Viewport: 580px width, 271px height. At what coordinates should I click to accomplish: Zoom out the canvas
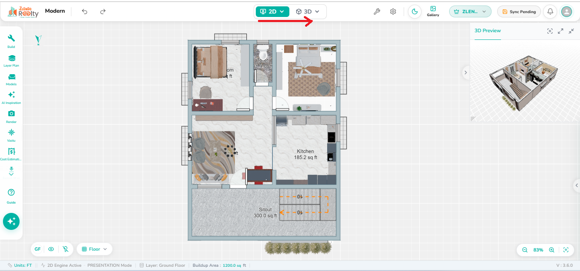(525, 250)
